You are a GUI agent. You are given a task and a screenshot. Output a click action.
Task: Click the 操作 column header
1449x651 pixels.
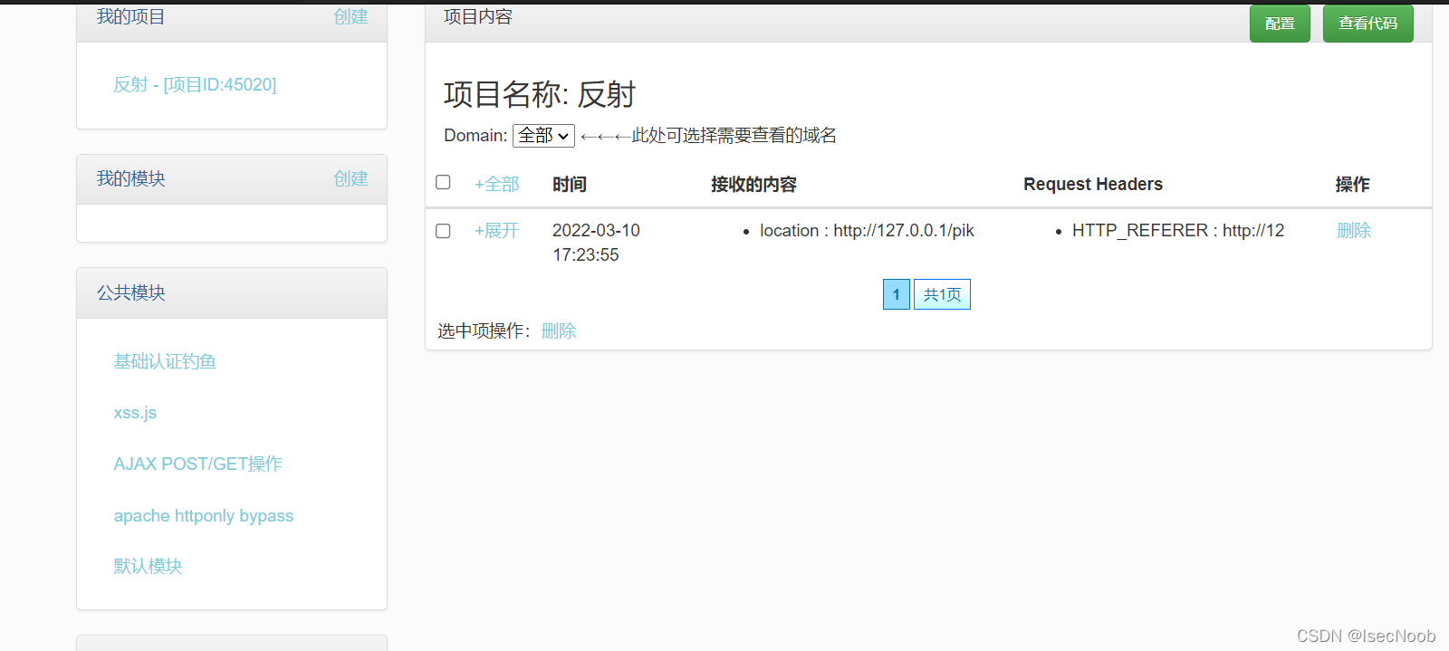(x=1352, y=184)
